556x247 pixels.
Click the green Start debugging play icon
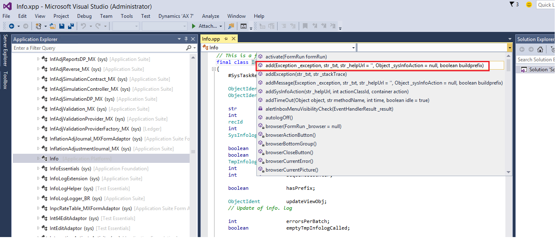pos(193,26)
